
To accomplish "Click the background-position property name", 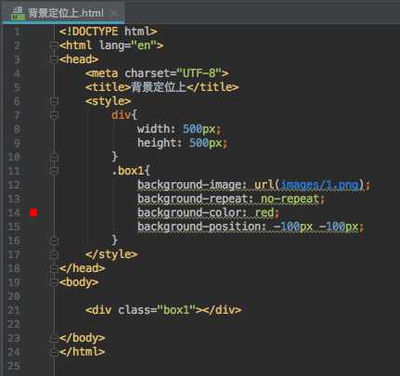I will [200, 227].
